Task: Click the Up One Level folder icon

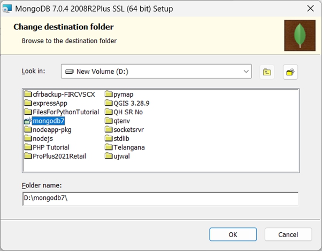Action: tap(266, 72)
